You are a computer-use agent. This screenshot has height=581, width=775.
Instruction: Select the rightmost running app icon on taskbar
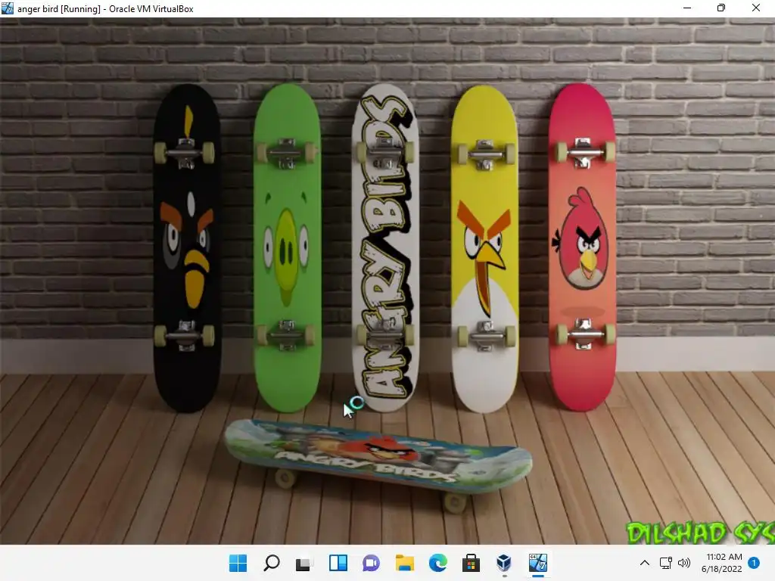point(538,563)
